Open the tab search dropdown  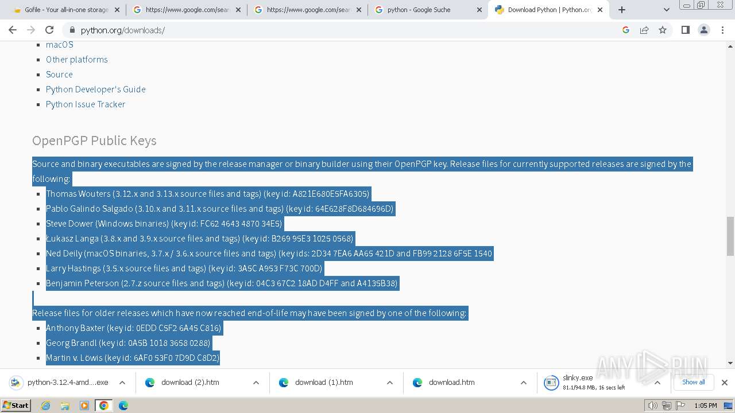pos(666,10)
